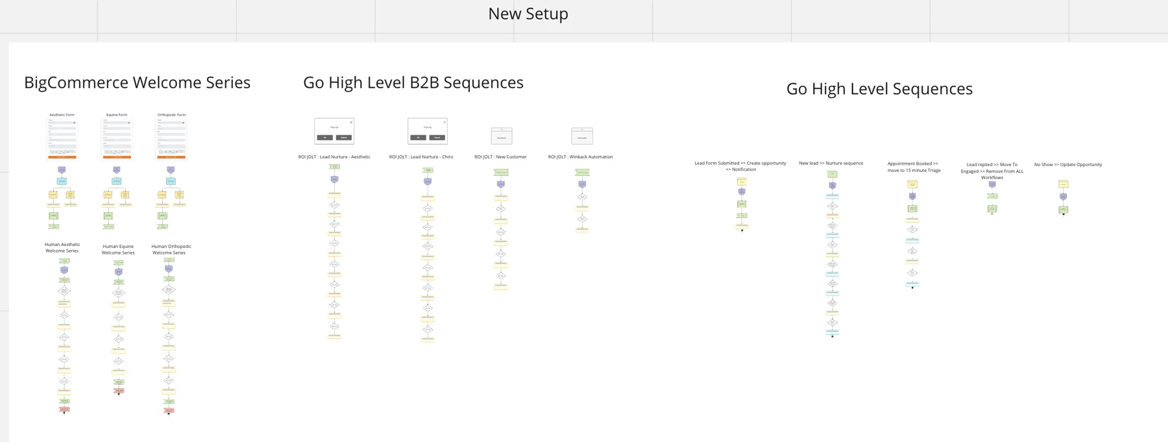The height and width of the screenshot is (442, 1168).
Task: Select cyan node under Aesthetic Form
Action: click(62, 181)
